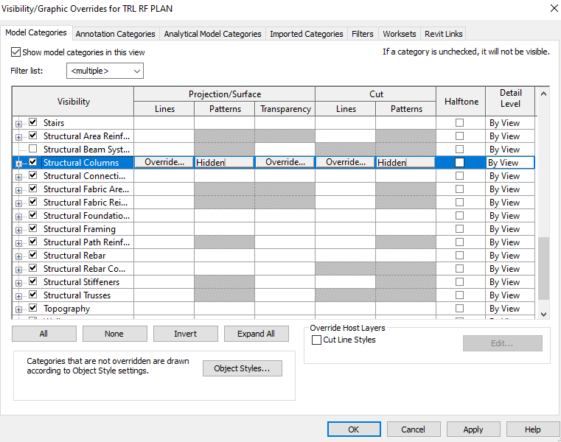Select the Model Categories tab
The height and width of the screenshot is (442, 561).
tap(36, 32)
